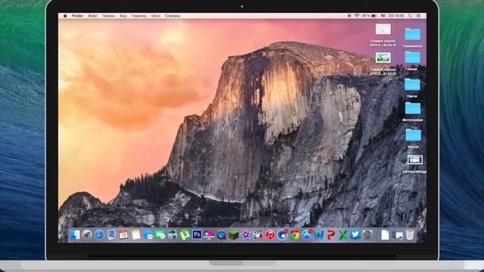Select the green landscape screenshot file thumbnail
This screenshot has height=272, width=484.
click(x=383, y=57)
